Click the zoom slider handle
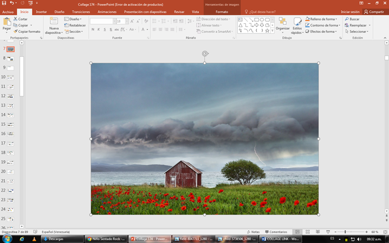The image size is (389, 243). (345, 232)
